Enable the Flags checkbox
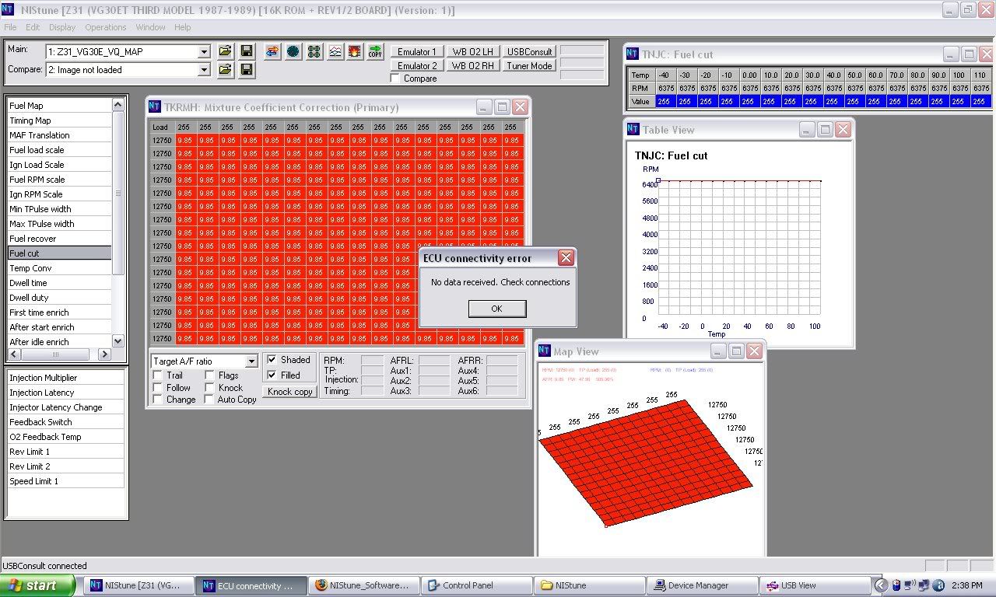Image resolution: width=996 pixels, height=597 pixels. tap(209, 375)
